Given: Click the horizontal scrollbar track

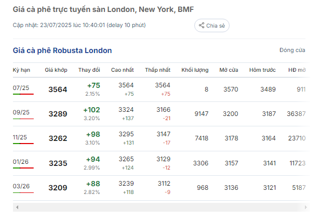Looking at the screenshot, I should click(x=161, y=207).
